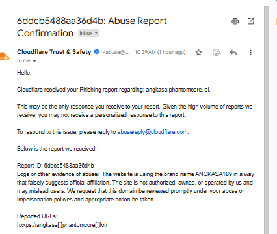
Task: Reply using the arrow icon
Action: coord(233,53)
